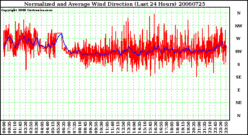The image size is (248, 135).
Task: Click the 19:50 time axis label
Action: click(x=188, y=127)
